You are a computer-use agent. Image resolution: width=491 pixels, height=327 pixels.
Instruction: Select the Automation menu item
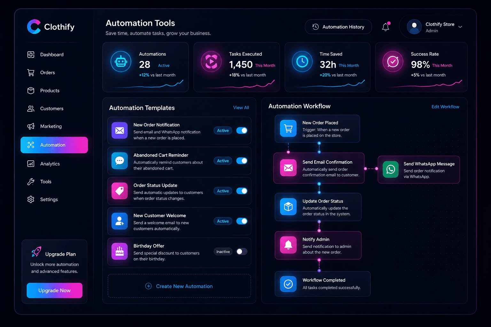[x=54, y=145]
